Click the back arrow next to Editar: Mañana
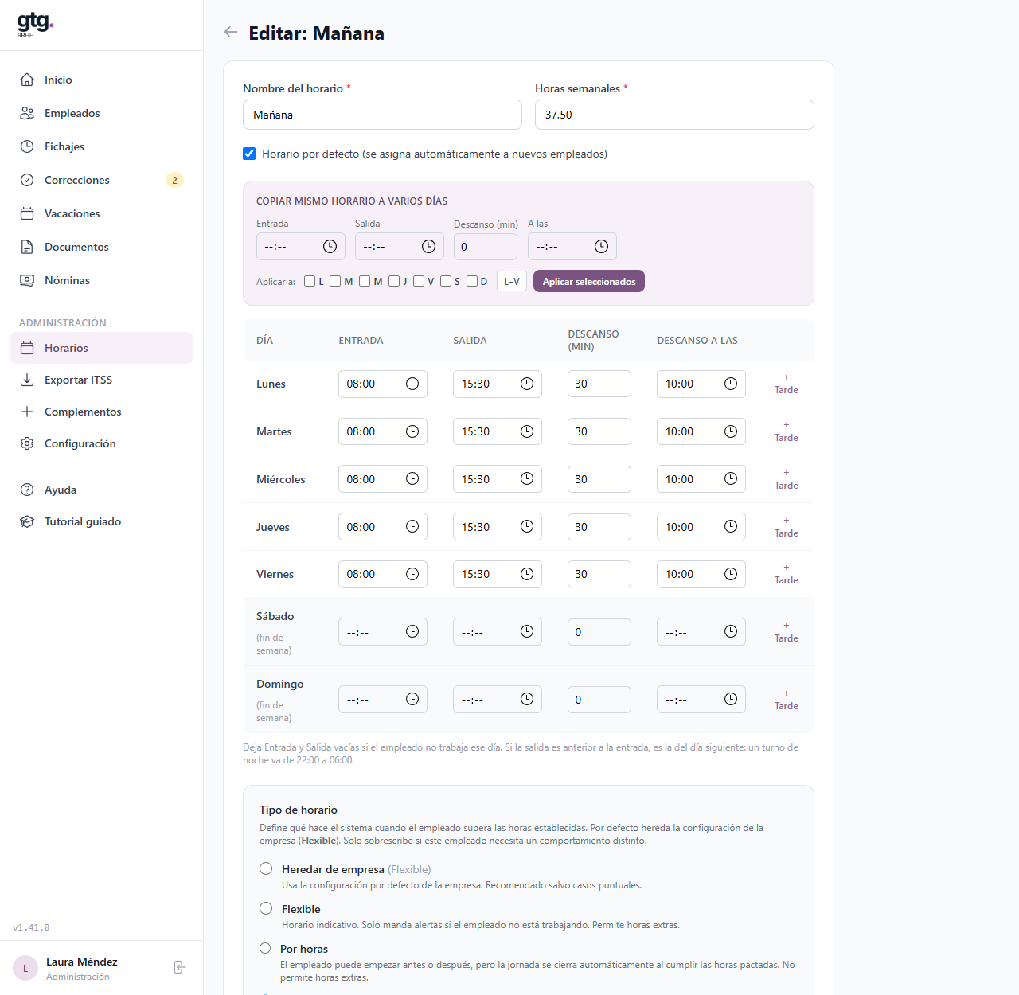The height and width of the screenshot is (995, 1019). pos(231,32)
